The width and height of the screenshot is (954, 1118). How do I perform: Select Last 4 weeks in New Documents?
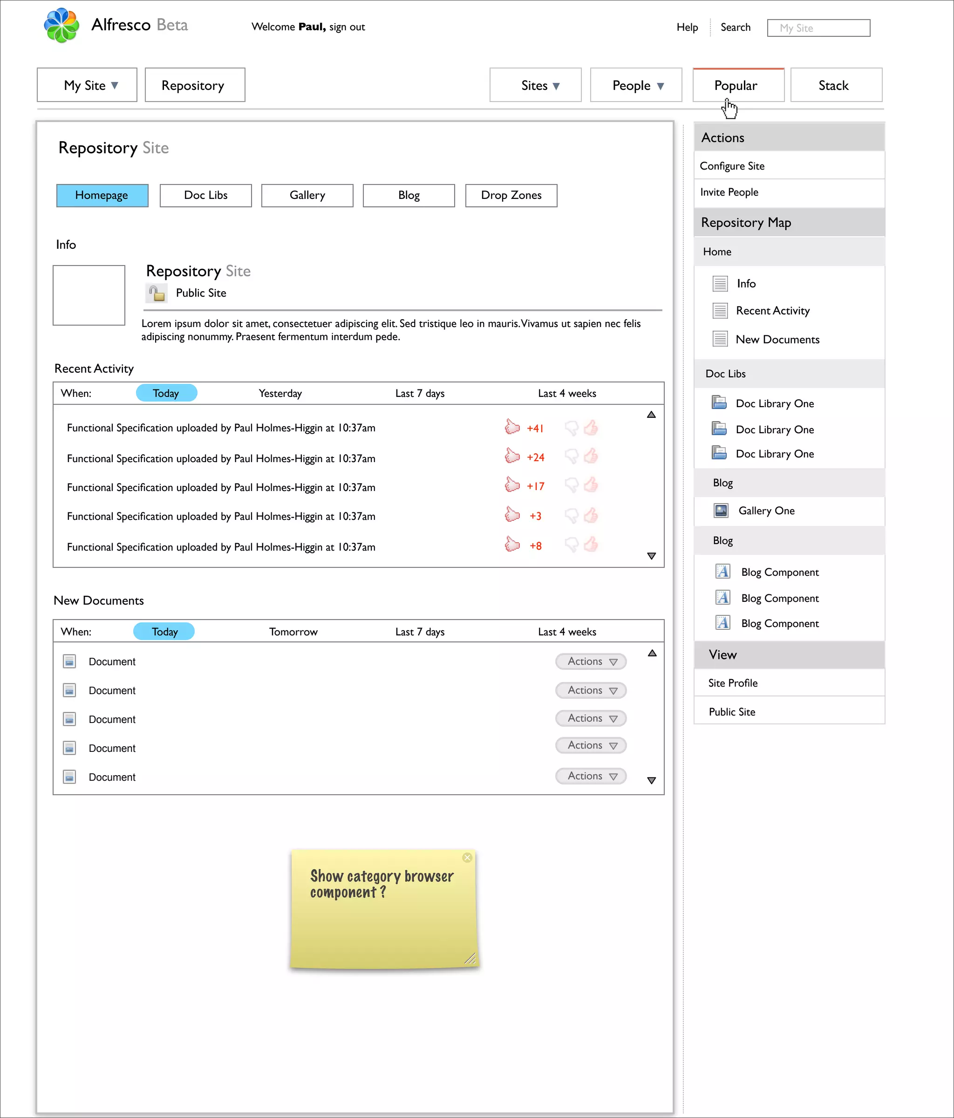click(x=567, y=632)
